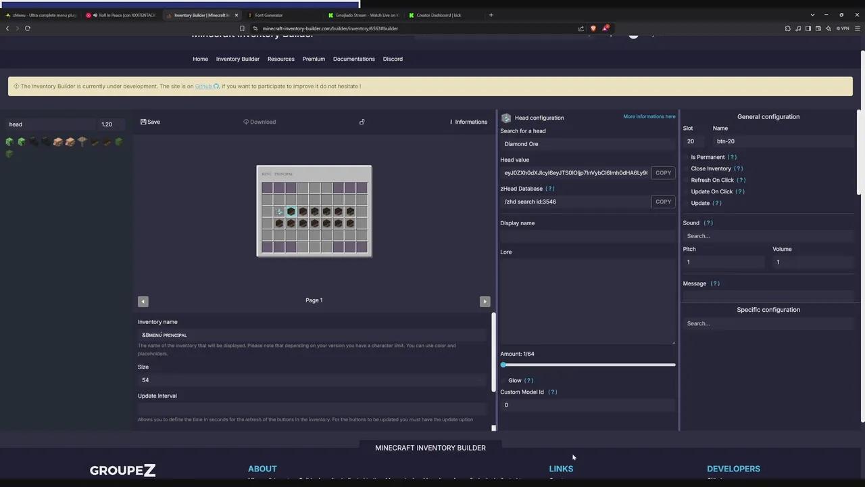Click the Search for a head field
Image resolution: width=865 pixels, height=487 pixels.
[x=587, y=144]
